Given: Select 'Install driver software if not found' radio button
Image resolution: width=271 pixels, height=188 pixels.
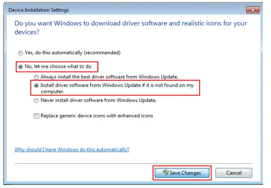Looking at the screenshot, I should pos(36,85).
